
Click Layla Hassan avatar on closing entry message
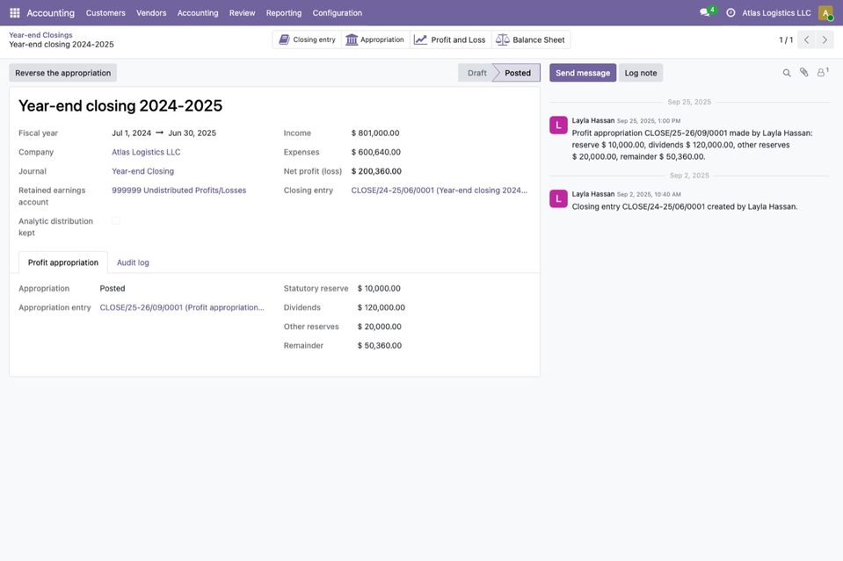[558, 198]
